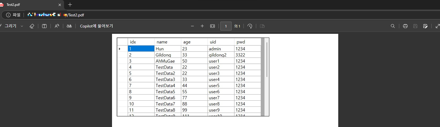
Task: Click the pwd cell 3322
Action: tap(248, 55)
